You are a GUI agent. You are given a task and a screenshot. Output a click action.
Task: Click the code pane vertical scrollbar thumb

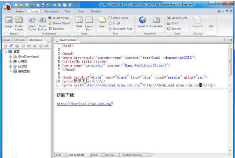[x=230, y=61]
